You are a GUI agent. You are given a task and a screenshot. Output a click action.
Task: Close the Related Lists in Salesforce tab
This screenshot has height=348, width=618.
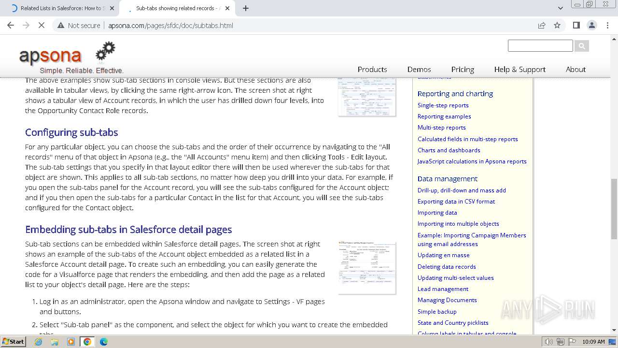click(x=112, y=8)
